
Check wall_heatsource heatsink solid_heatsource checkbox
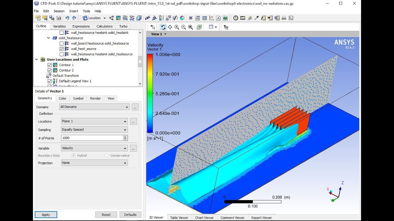(x=62, y=54)
